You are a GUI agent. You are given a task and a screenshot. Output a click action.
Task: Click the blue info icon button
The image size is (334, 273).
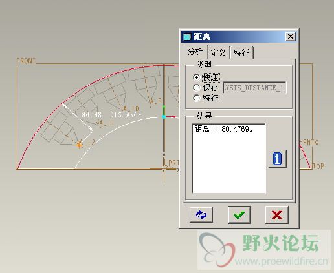tap(278, 159)
